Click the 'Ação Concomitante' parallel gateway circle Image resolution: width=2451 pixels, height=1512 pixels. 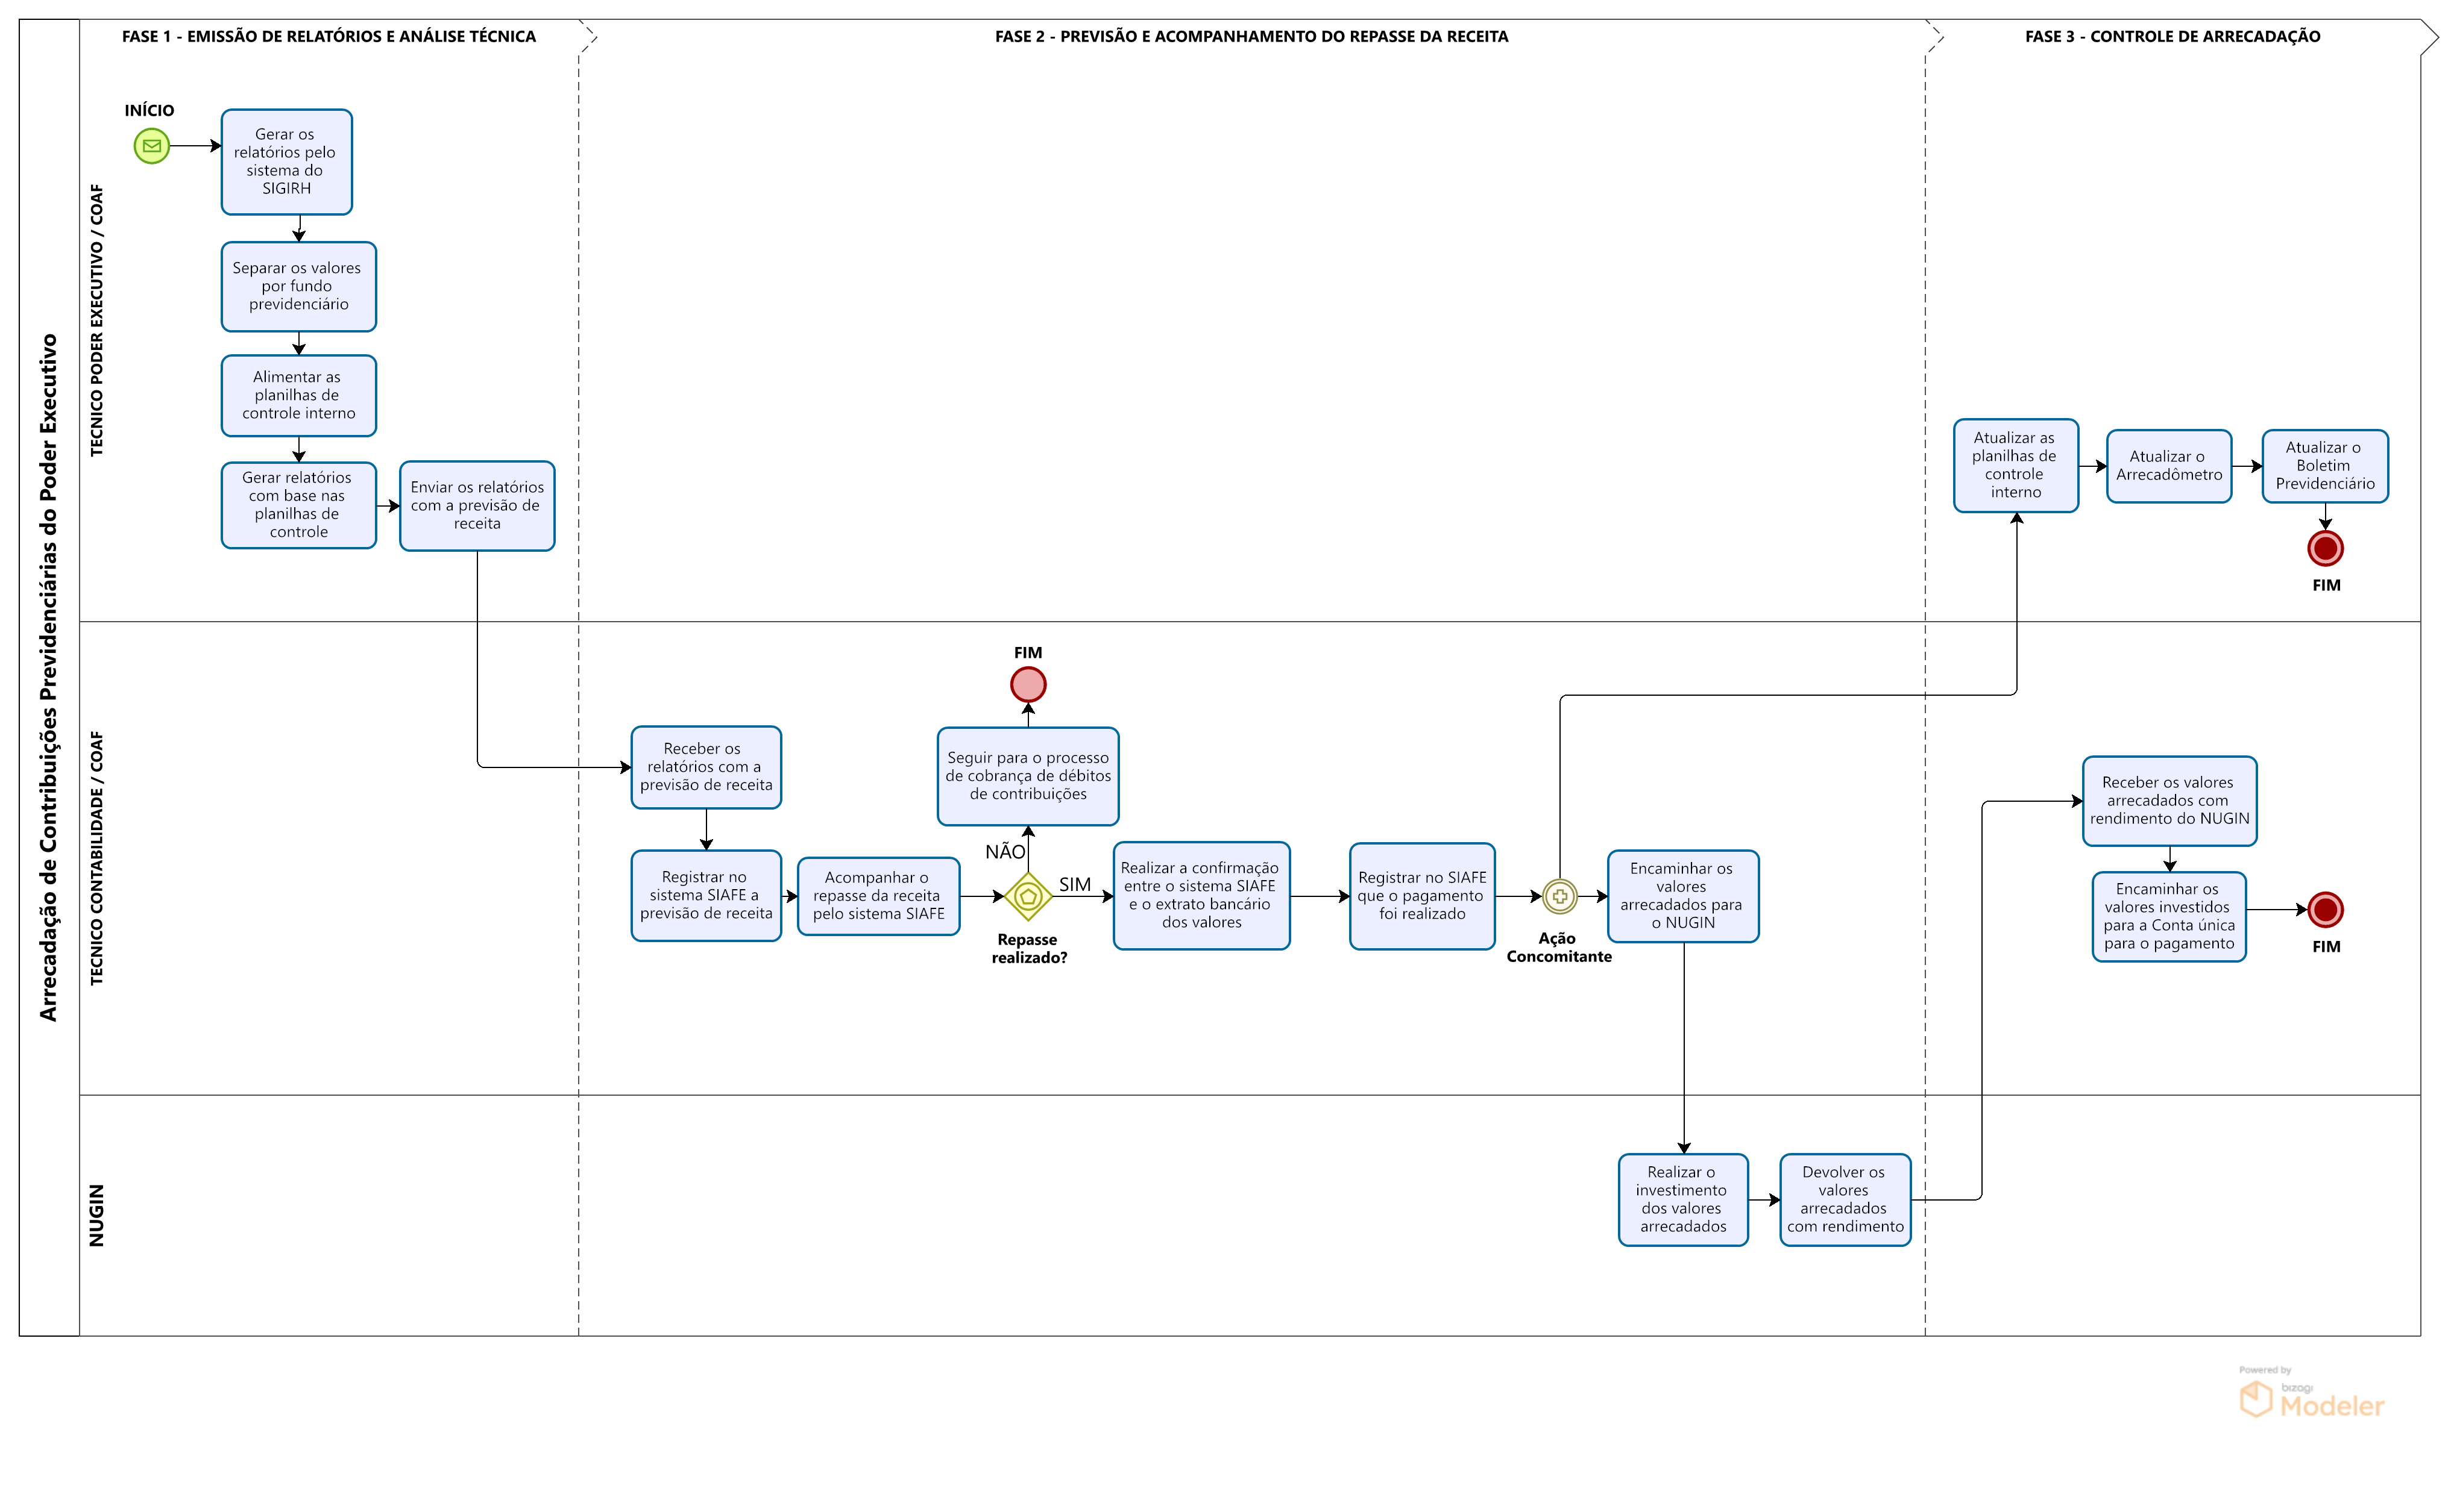pyautogui.click(x=1559, y=896)
